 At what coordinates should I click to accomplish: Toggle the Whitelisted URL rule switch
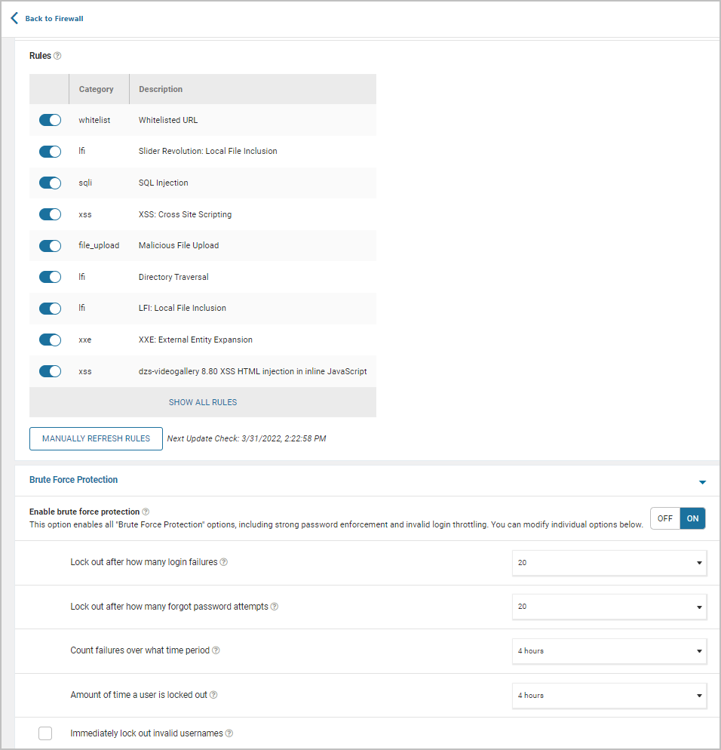click(x=51, y=120)
